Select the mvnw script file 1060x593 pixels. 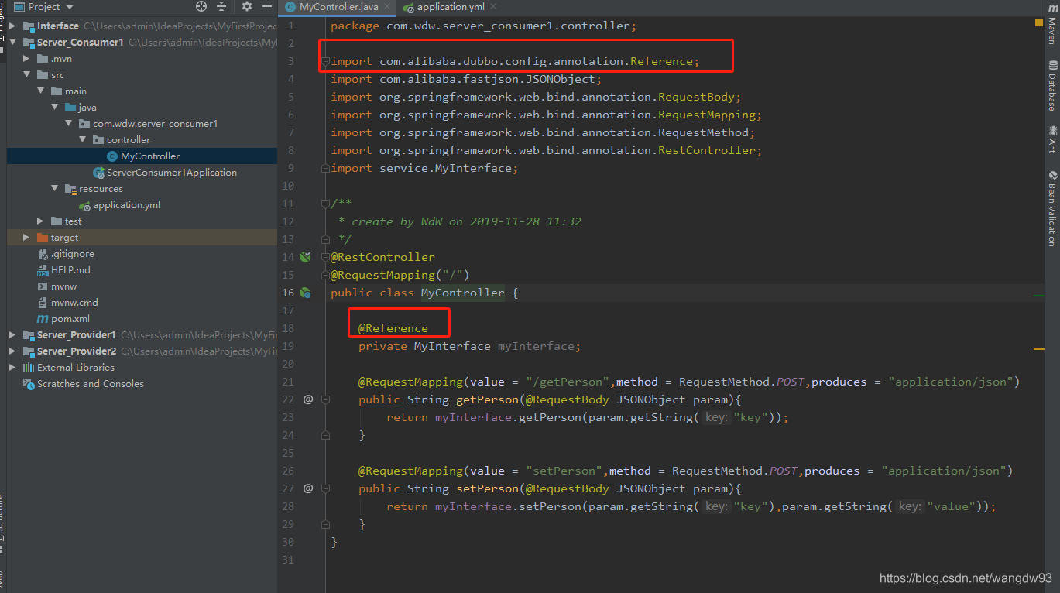pos(63,286)
